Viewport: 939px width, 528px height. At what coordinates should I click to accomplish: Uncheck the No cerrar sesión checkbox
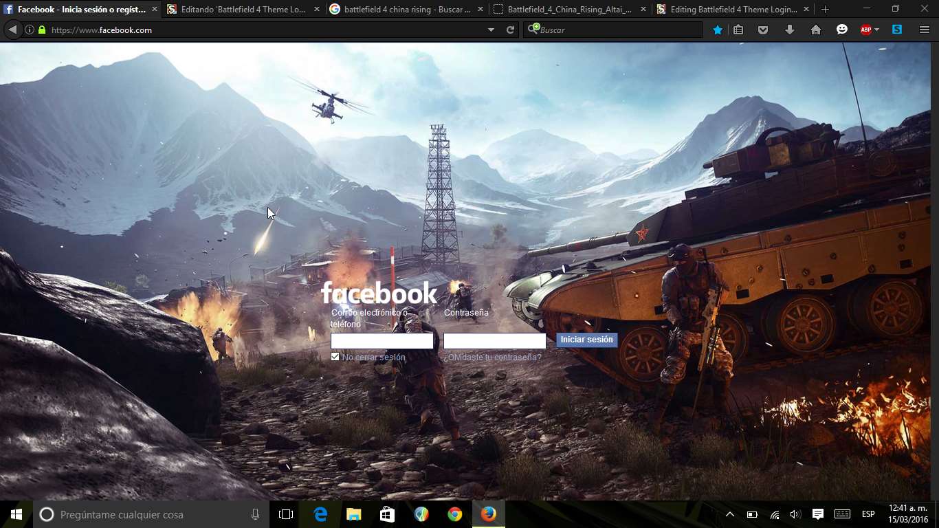(x=335, y=357)
